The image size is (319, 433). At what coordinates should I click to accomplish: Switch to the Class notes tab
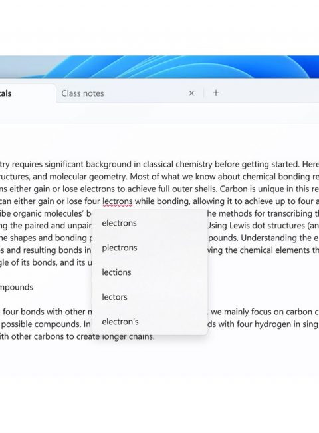point(82,93)
